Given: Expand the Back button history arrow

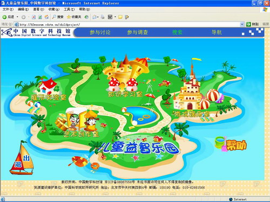Looking at the screenshot, I should coord(17,17).
